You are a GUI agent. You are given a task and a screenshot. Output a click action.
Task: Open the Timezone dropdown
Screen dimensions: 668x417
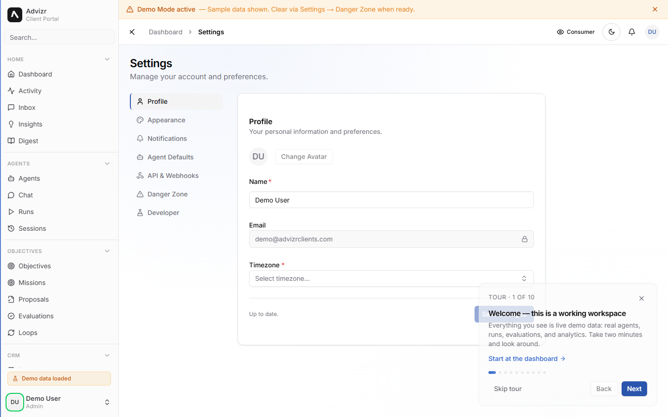392,278
